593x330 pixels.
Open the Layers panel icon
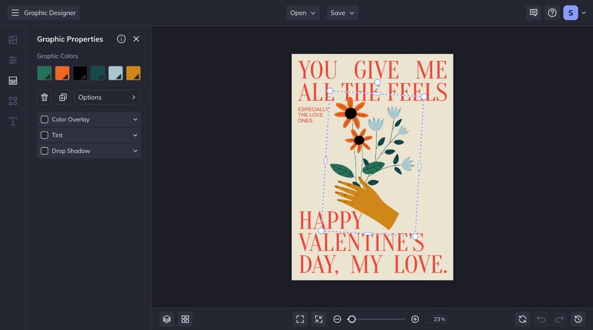click(166, 319)
